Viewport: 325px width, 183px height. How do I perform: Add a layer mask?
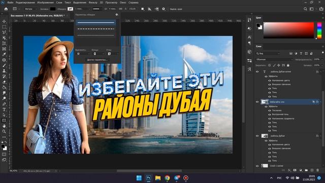(x=295, y=170)
